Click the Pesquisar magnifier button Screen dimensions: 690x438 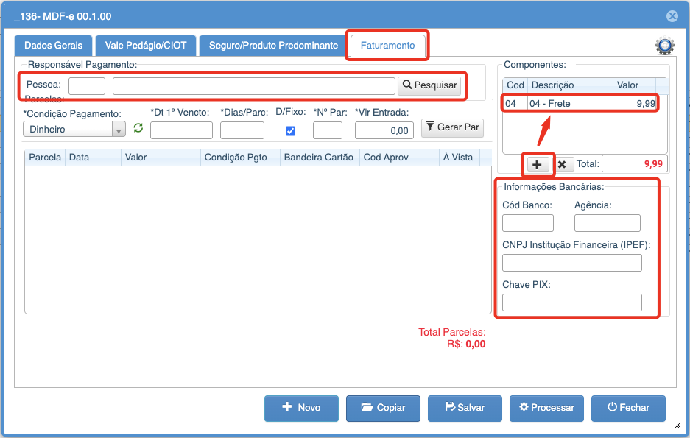pos(429,86)
